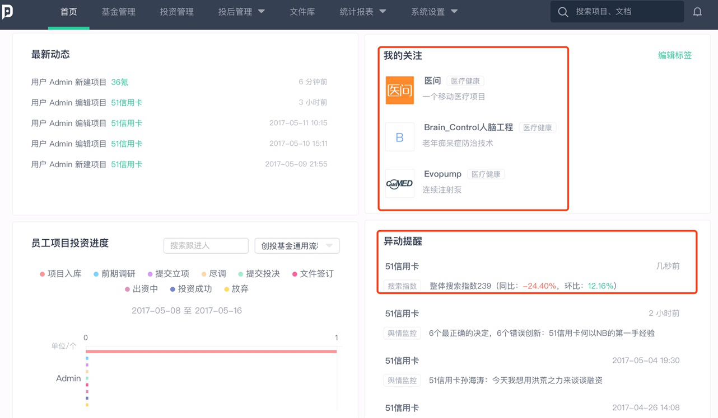Open the 文件库 menu

click(x=302, y=12)
